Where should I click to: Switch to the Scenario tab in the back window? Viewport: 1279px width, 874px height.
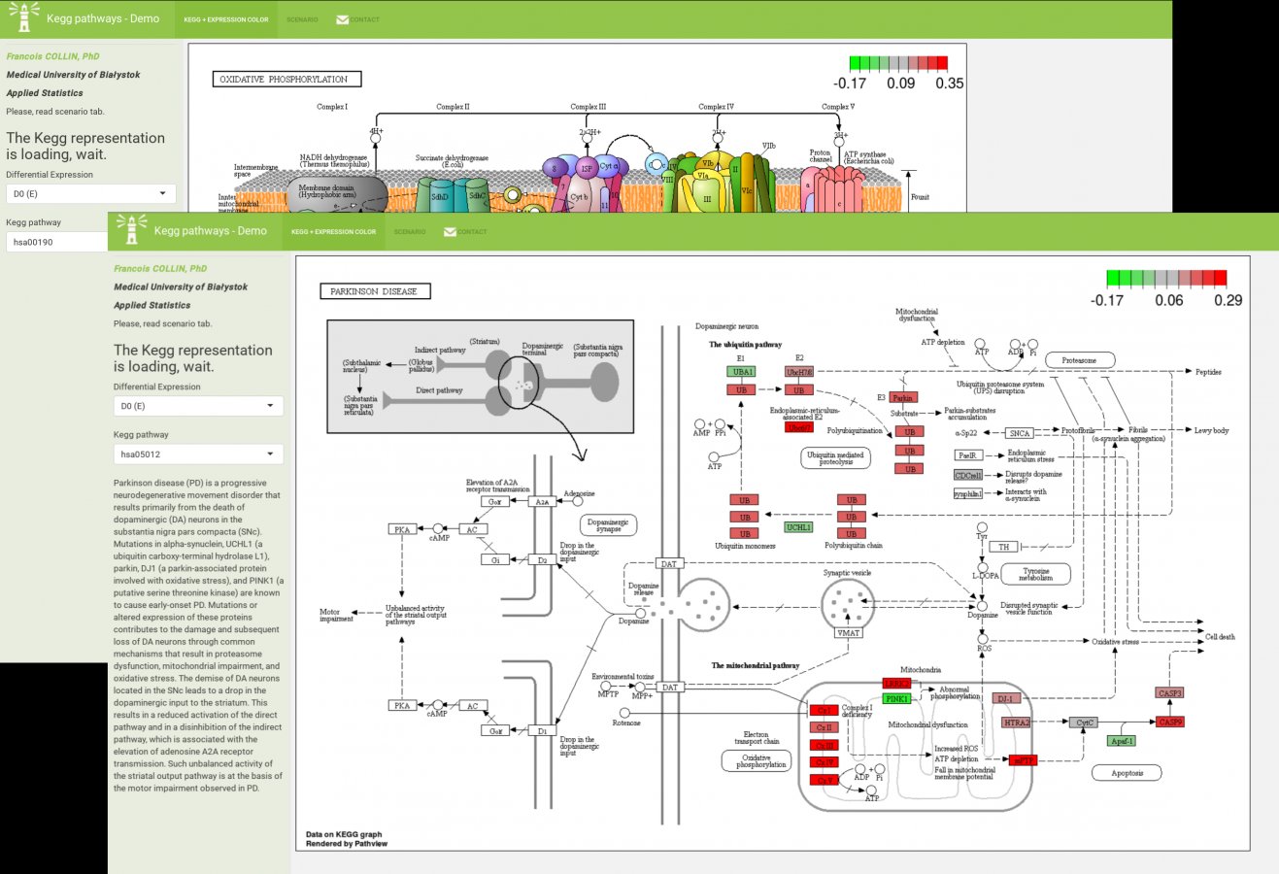302,19
